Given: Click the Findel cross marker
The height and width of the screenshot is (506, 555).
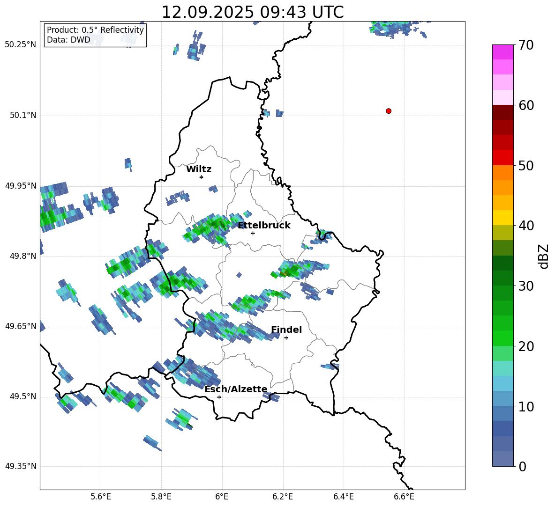Looking at the screenshot, I should [x=286, y=337].
